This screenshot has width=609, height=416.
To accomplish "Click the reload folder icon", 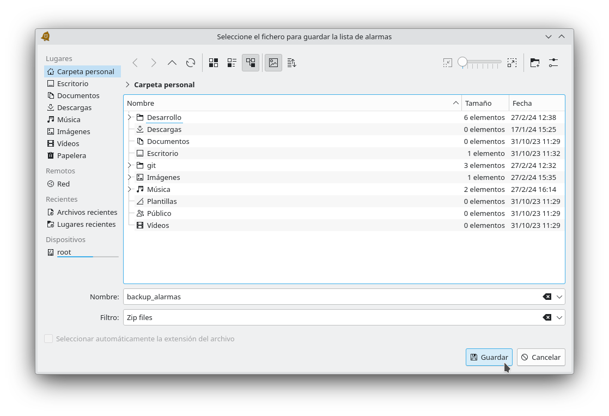I will (191, 63).
